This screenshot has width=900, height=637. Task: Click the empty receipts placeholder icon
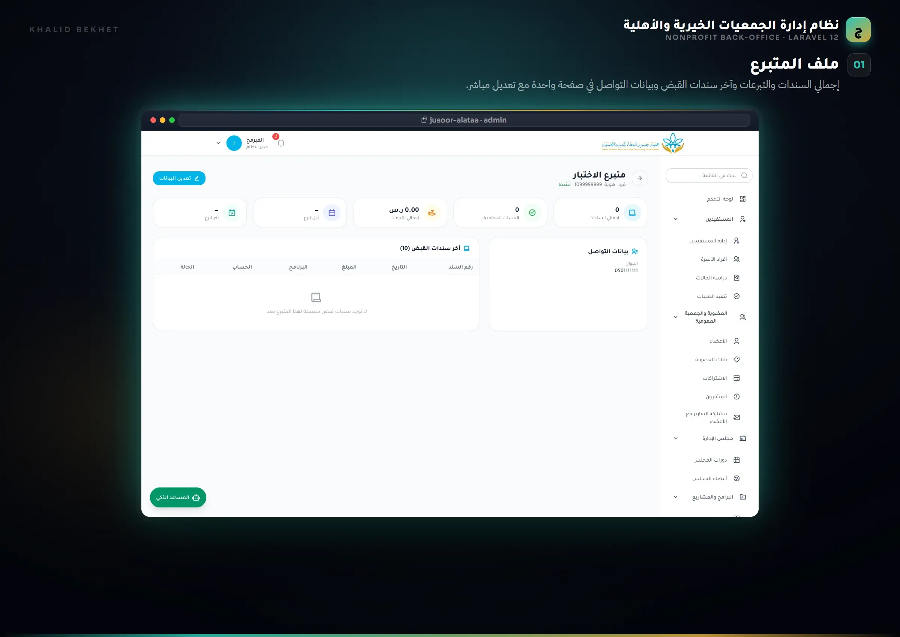[316, 297]
